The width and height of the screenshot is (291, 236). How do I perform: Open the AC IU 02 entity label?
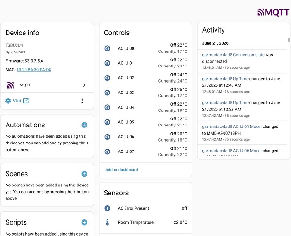point(126,78)
